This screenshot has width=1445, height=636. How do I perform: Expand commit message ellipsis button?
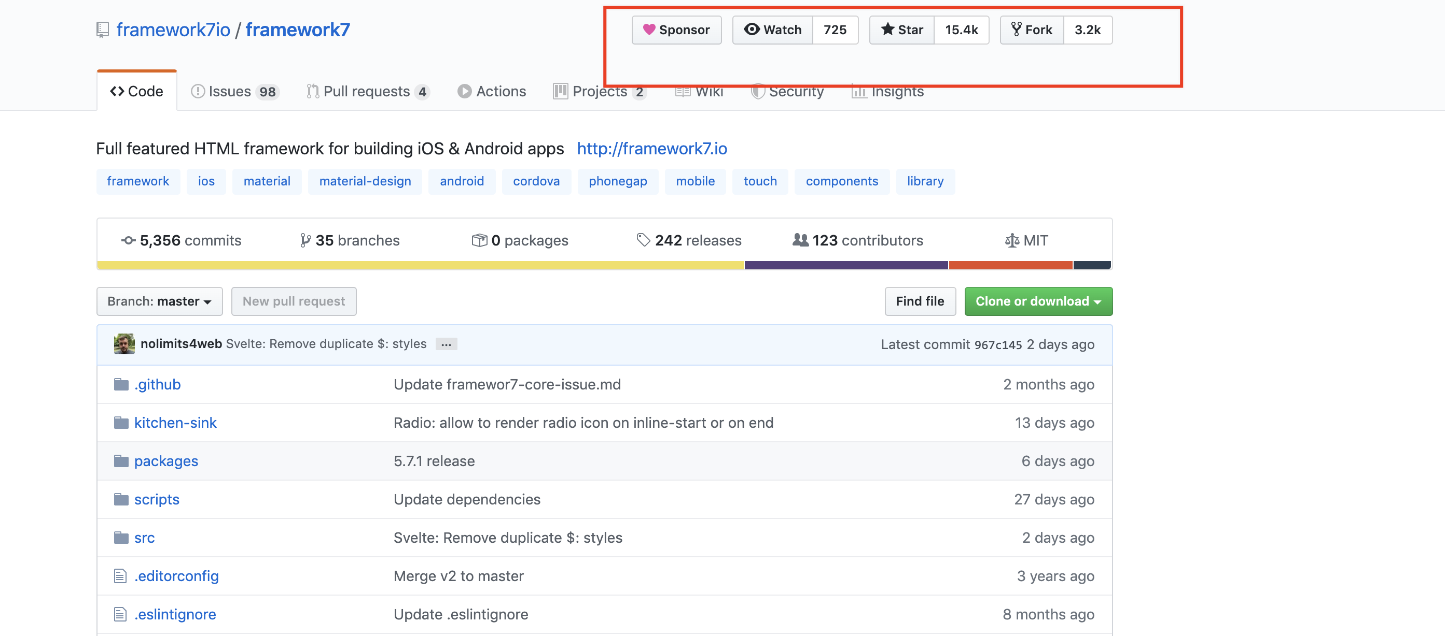pos(446,344)
